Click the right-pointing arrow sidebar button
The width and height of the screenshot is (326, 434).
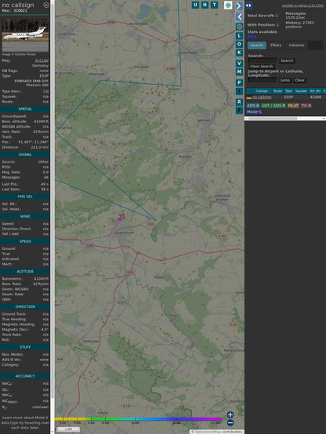click(x=239, y=5)
